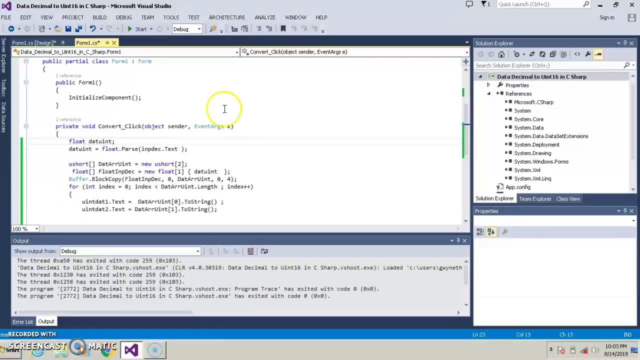Toggle the Show All Files icon
Screen dimensions: 640x360
[x=563, y=54]
